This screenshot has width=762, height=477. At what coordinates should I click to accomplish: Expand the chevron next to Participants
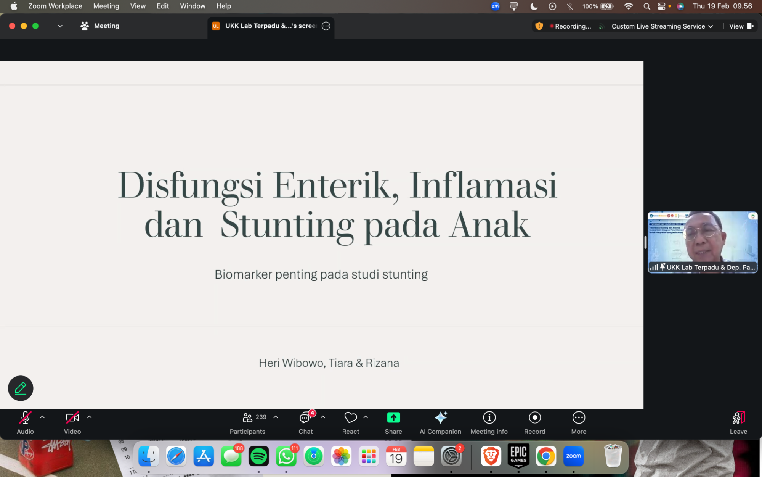[276, 417]
